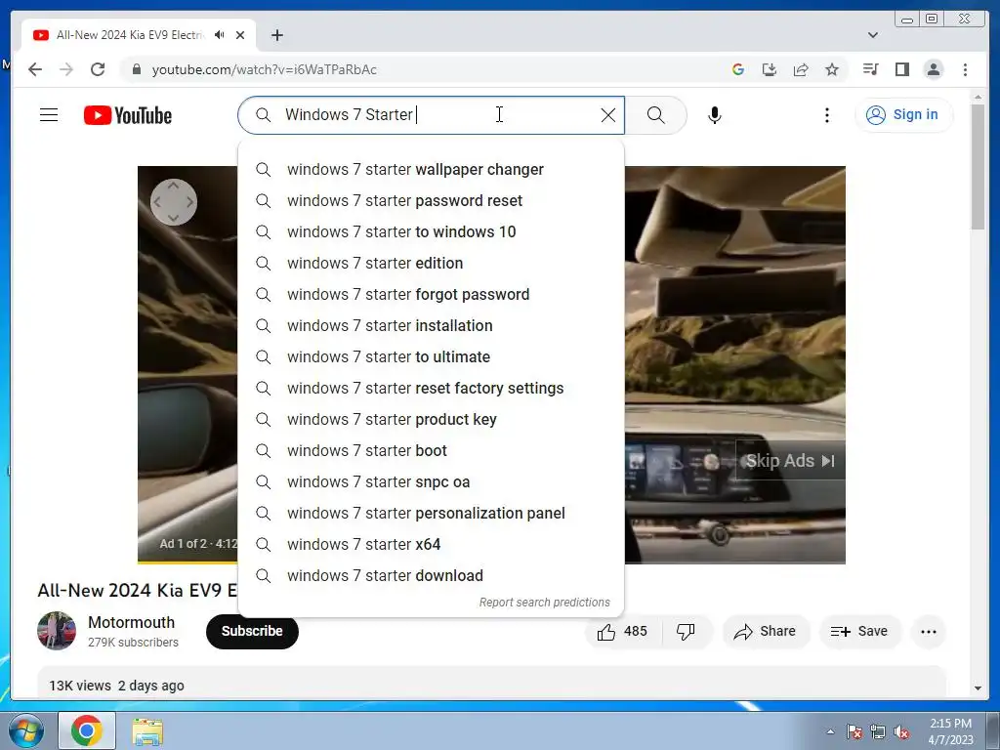The image size is (1000, 750).
Task: Open the YouTube hamburger guide menu
Action: point(49,115)
